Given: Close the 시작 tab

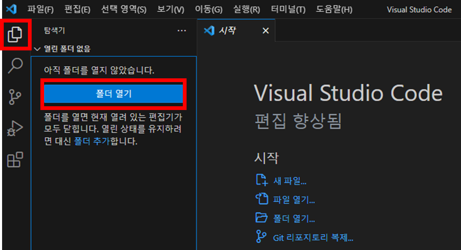Looking at the screenshot, I should click(266, 30).
